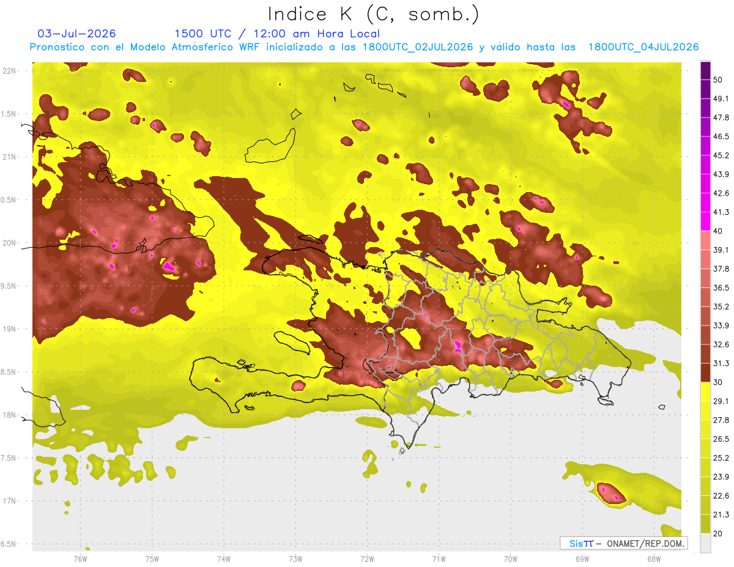The height and width of the screenshot is (567, 734).
Task: Click the legend value "33.9"
Action: coord(721,325)
